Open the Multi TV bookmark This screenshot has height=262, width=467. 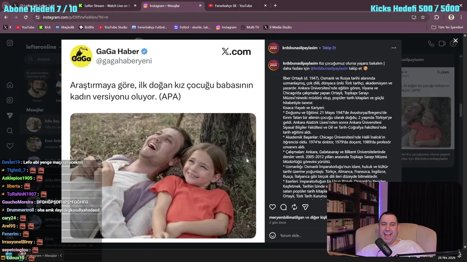coord(250,27)
